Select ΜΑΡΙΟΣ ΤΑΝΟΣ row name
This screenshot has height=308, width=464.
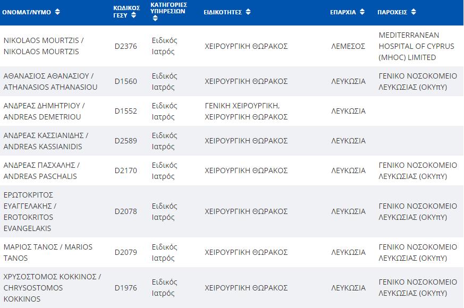48,252
